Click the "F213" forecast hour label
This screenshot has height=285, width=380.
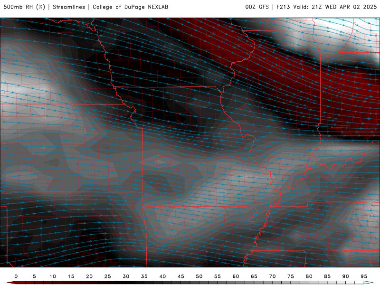pos(283,7)
